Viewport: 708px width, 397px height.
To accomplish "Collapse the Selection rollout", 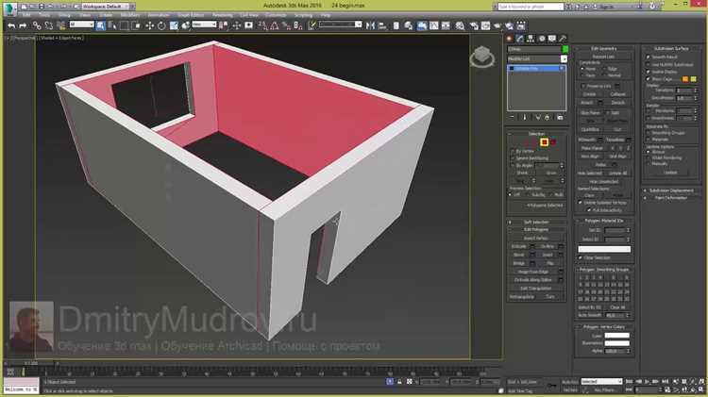I will (x=536, y=134).
